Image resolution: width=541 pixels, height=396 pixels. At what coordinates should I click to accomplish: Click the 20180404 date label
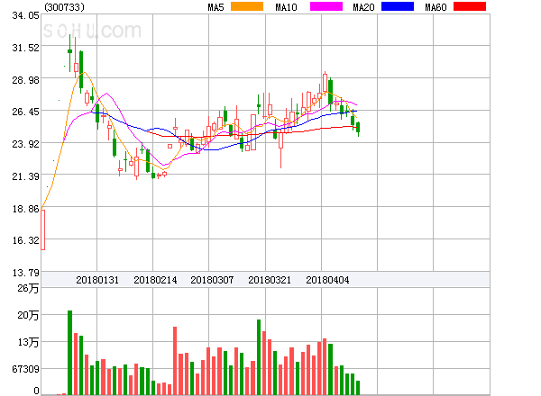click(x=327, y=280)
